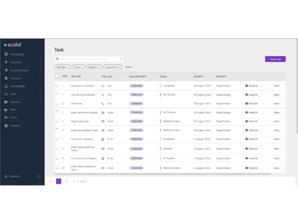Expand the CRM menu chevron
The image size is (298, 224).
pos(40,94)
